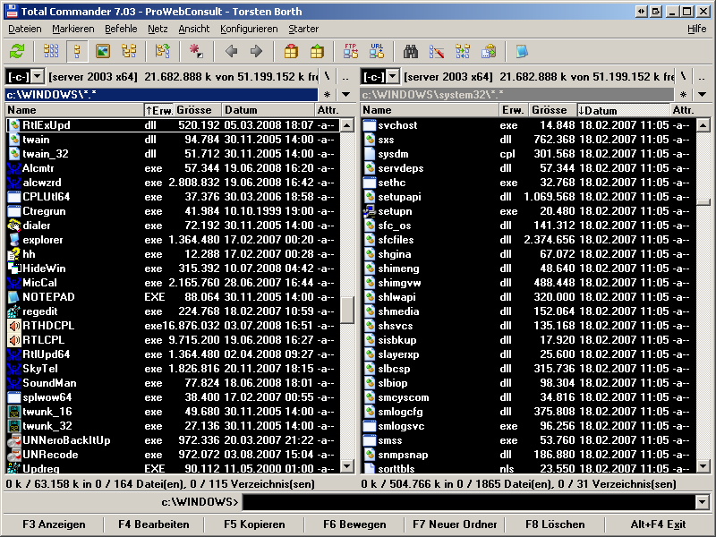
Task: Open left panel directory hotlist asterisk
Action: pyautogui.click(x=327, y=95)
